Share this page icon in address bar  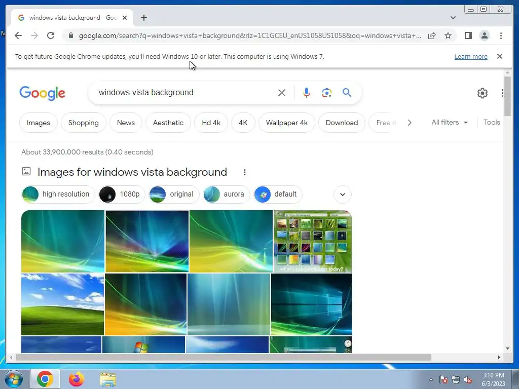pyautogui.click(x=432, y=36)
